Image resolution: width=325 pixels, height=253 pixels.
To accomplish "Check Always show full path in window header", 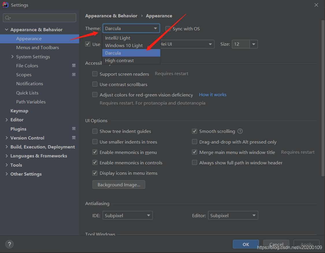I will (194, 162).
